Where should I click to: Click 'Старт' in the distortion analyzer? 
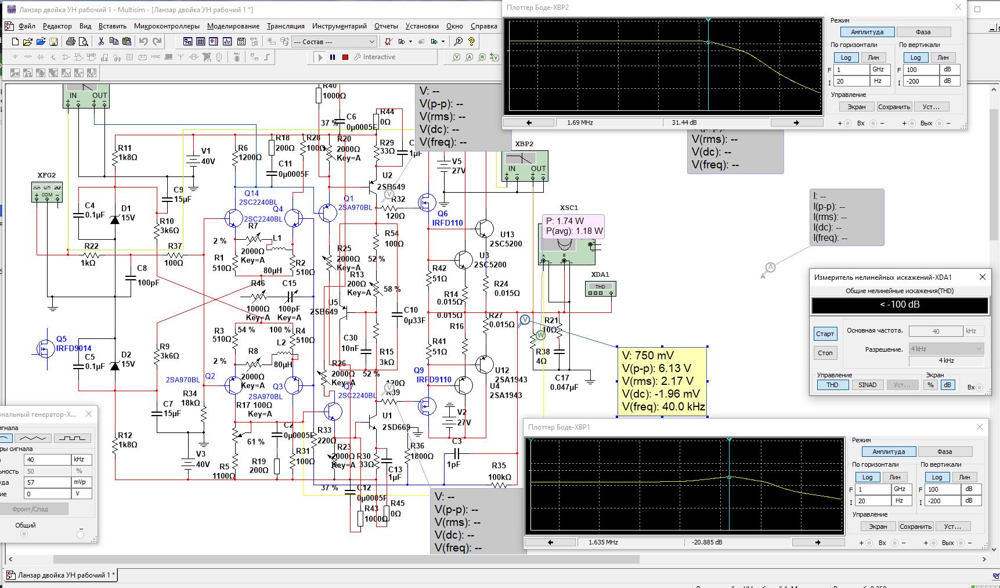coord(825,334)
